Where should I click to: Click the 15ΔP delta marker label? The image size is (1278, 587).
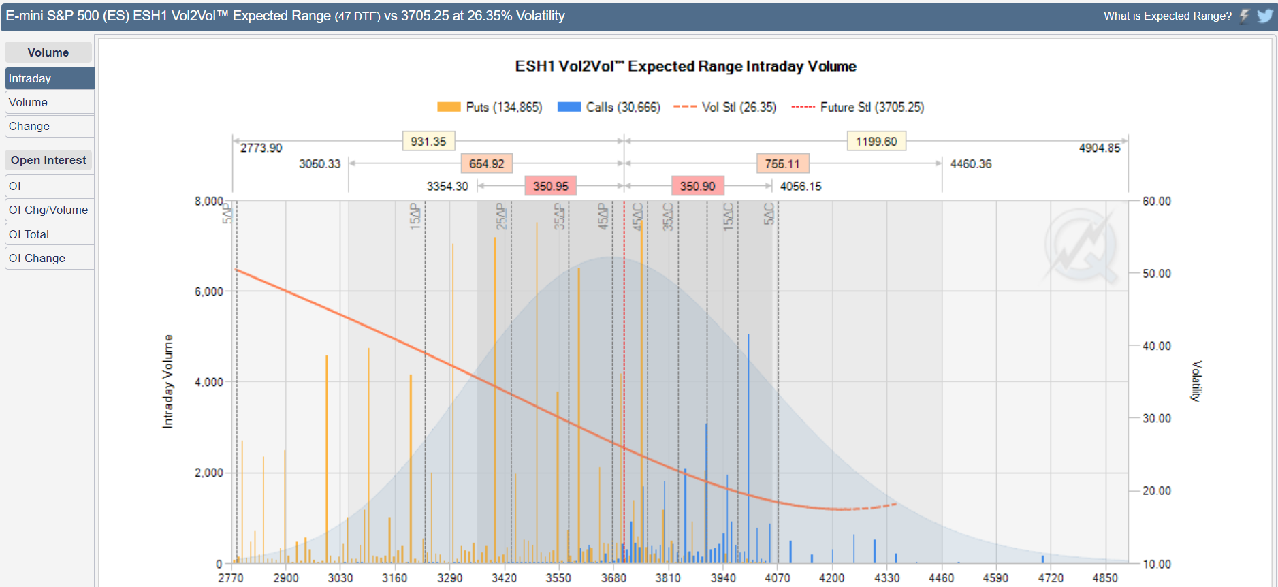coord(415,216)
